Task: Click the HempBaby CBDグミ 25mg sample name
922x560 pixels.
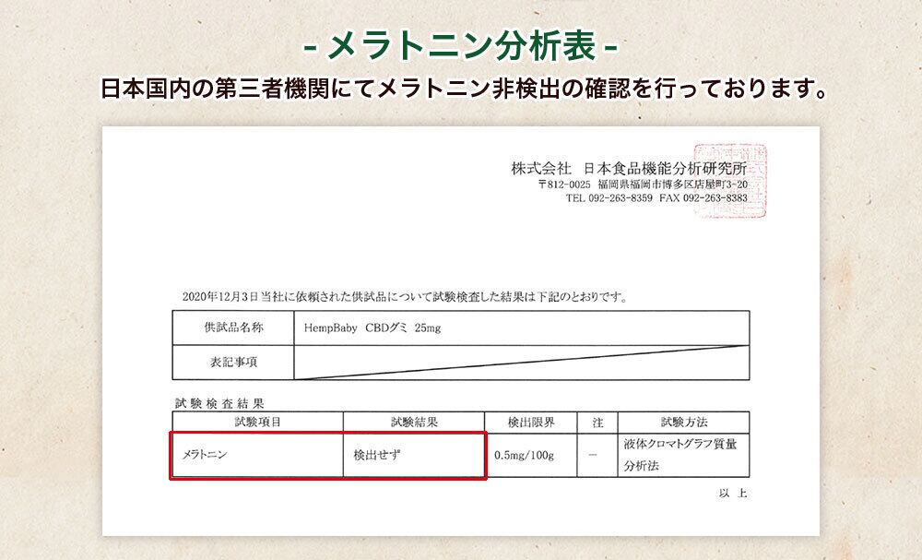Action: [x=372, y=328]
